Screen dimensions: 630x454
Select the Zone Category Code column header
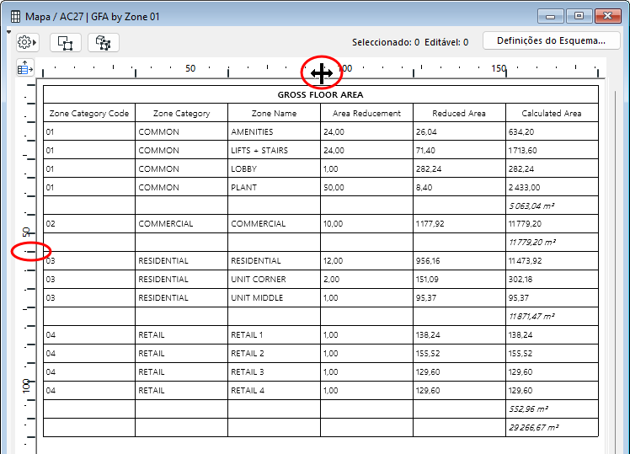(89, 114)
